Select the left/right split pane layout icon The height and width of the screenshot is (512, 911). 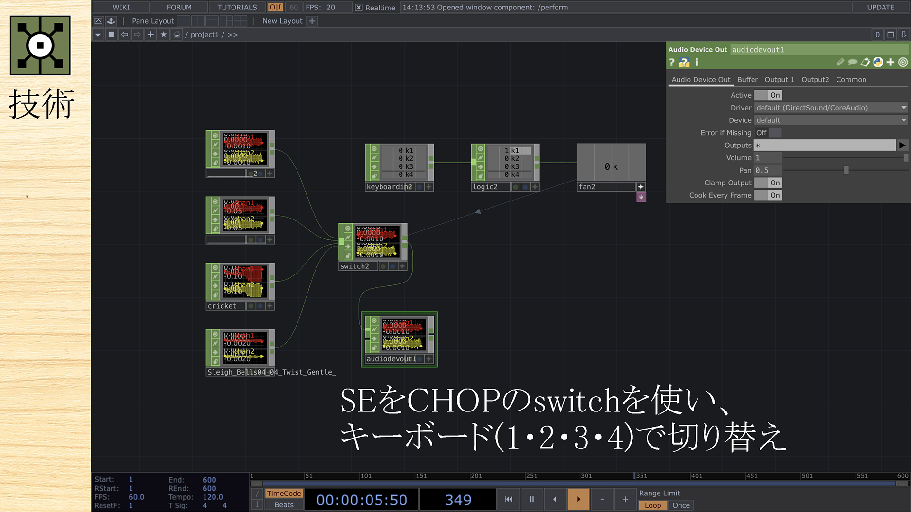[198, 21]
